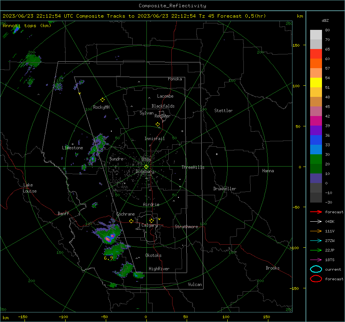
Task: Click the green 22JP arrow legend icon
Action: 316,250
